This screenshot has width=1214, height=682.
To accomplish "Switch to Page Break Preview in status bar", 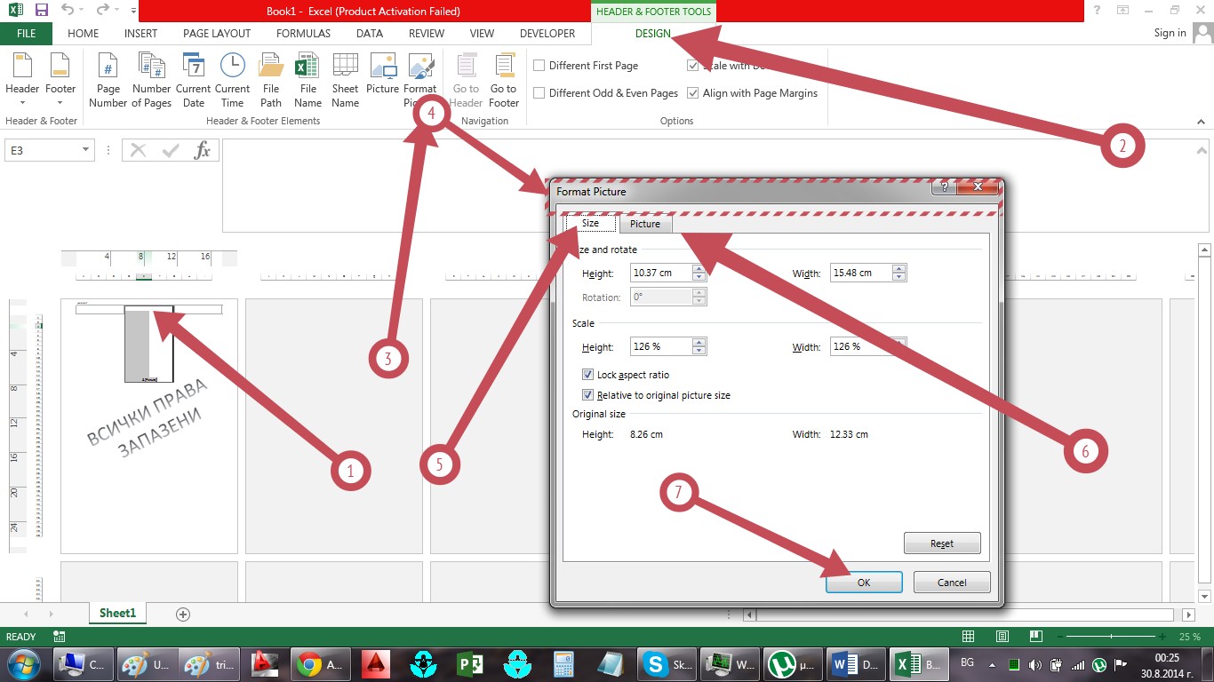I will (x=1035, y=637).
